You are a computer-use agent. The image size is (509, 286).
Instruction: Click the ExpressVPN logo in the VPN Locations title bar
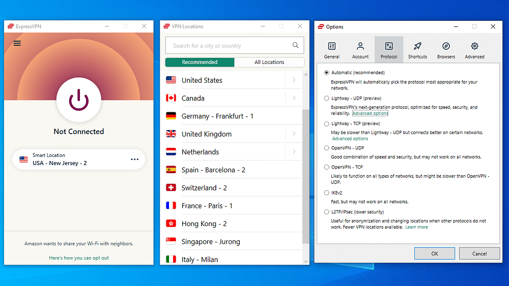166,26
